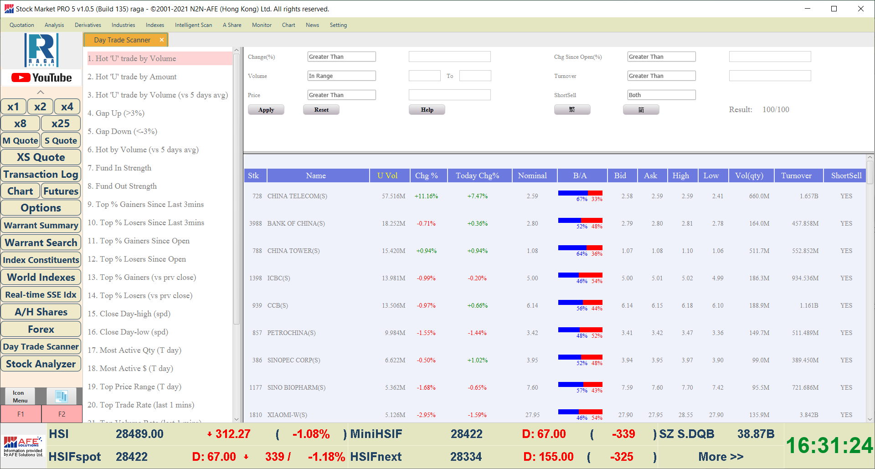The image size is (875, 469).
Task: Click the Raga Finance logo
Action: tap(41, 50)
